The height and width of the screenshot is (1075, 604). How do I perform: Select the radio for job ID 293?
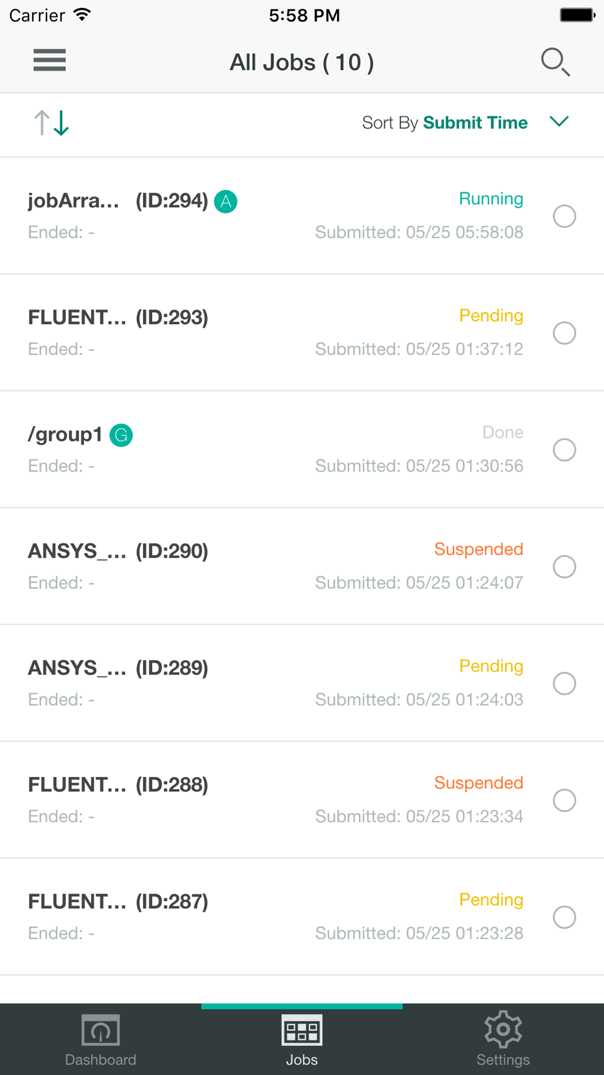tap(565, 333)
